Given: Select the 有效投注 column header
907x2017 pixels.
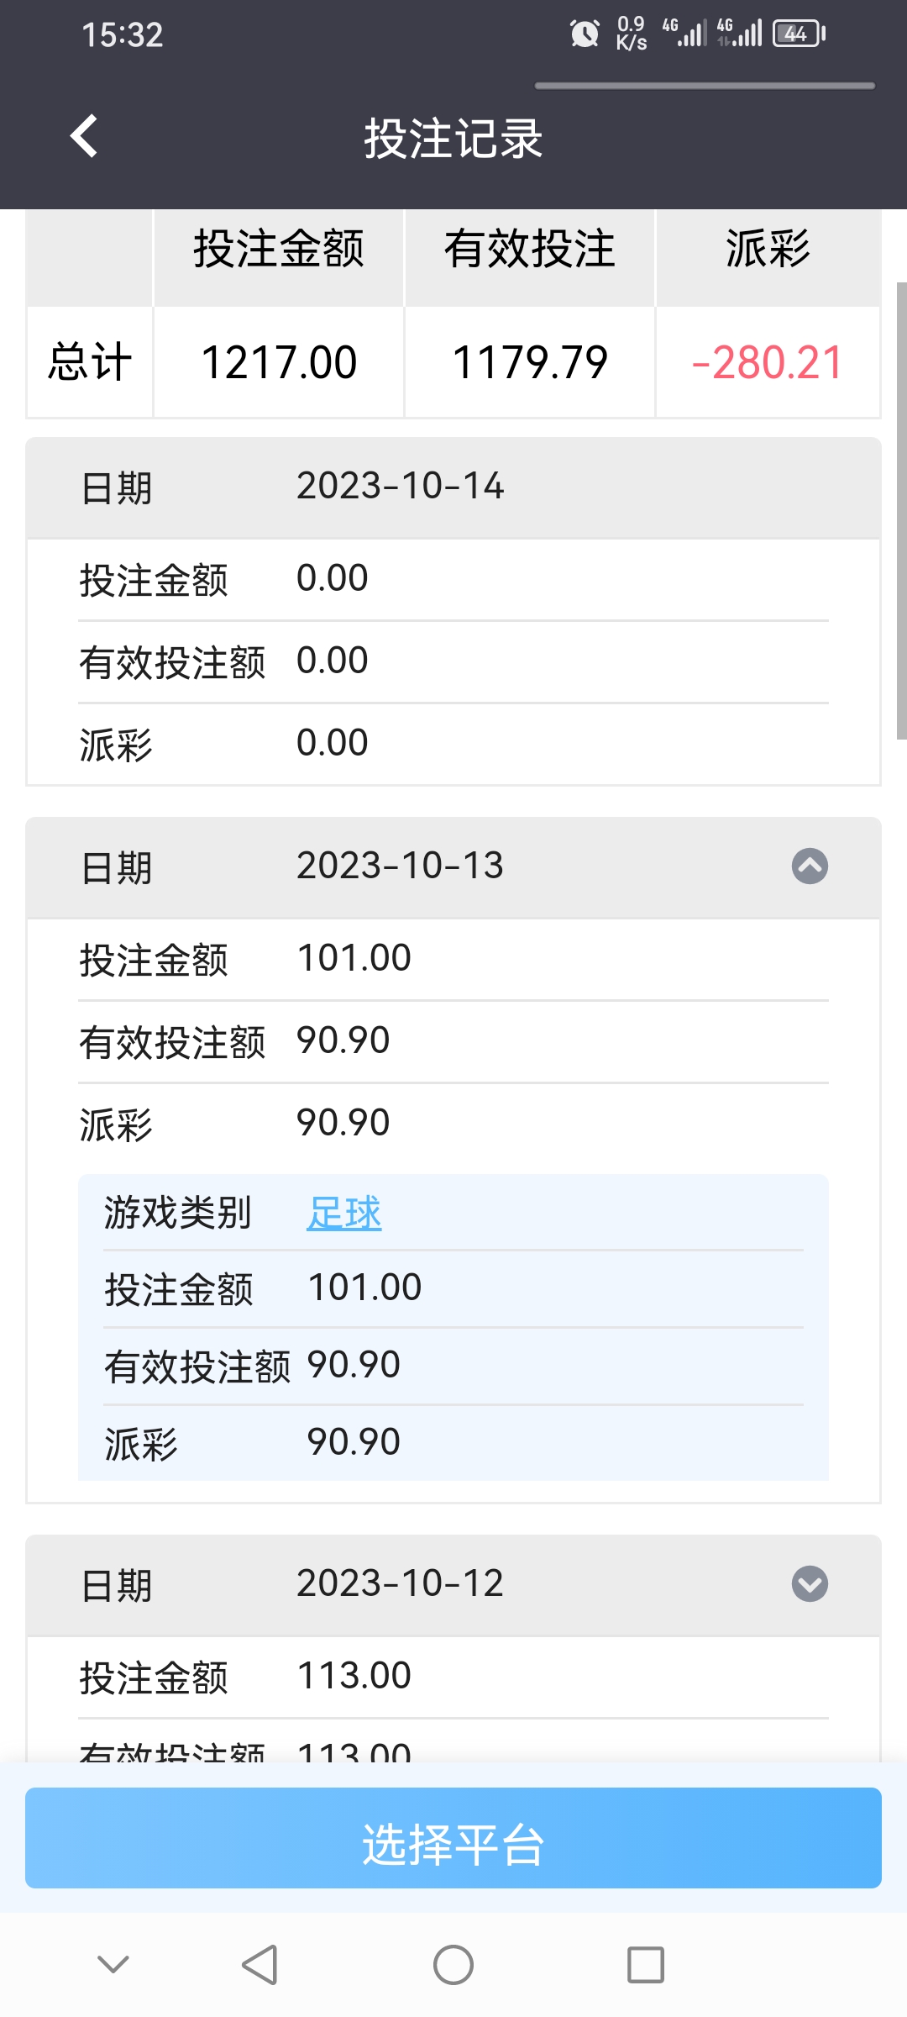Looking at the screenshot, I should tap(530, 250).
